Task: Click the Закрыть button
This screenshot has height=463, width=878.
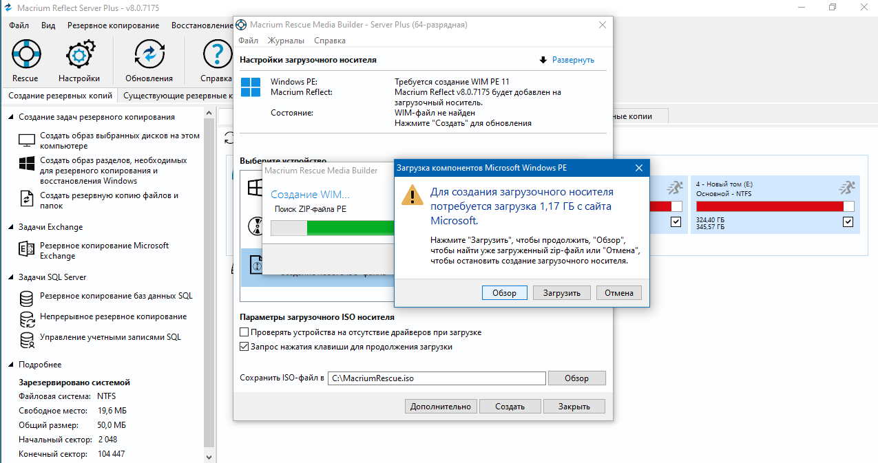Action: coord(574,407)
